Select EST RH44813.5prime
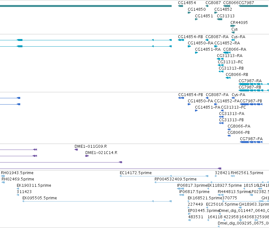 pyautogui.click(x=234, y=192)
